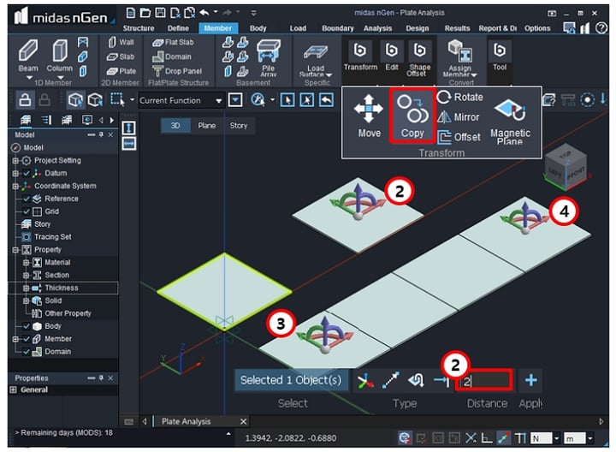Click the Tool ribbon button
Image resolution: width=616 pixels, height=452 pixels.
(500, 56)
